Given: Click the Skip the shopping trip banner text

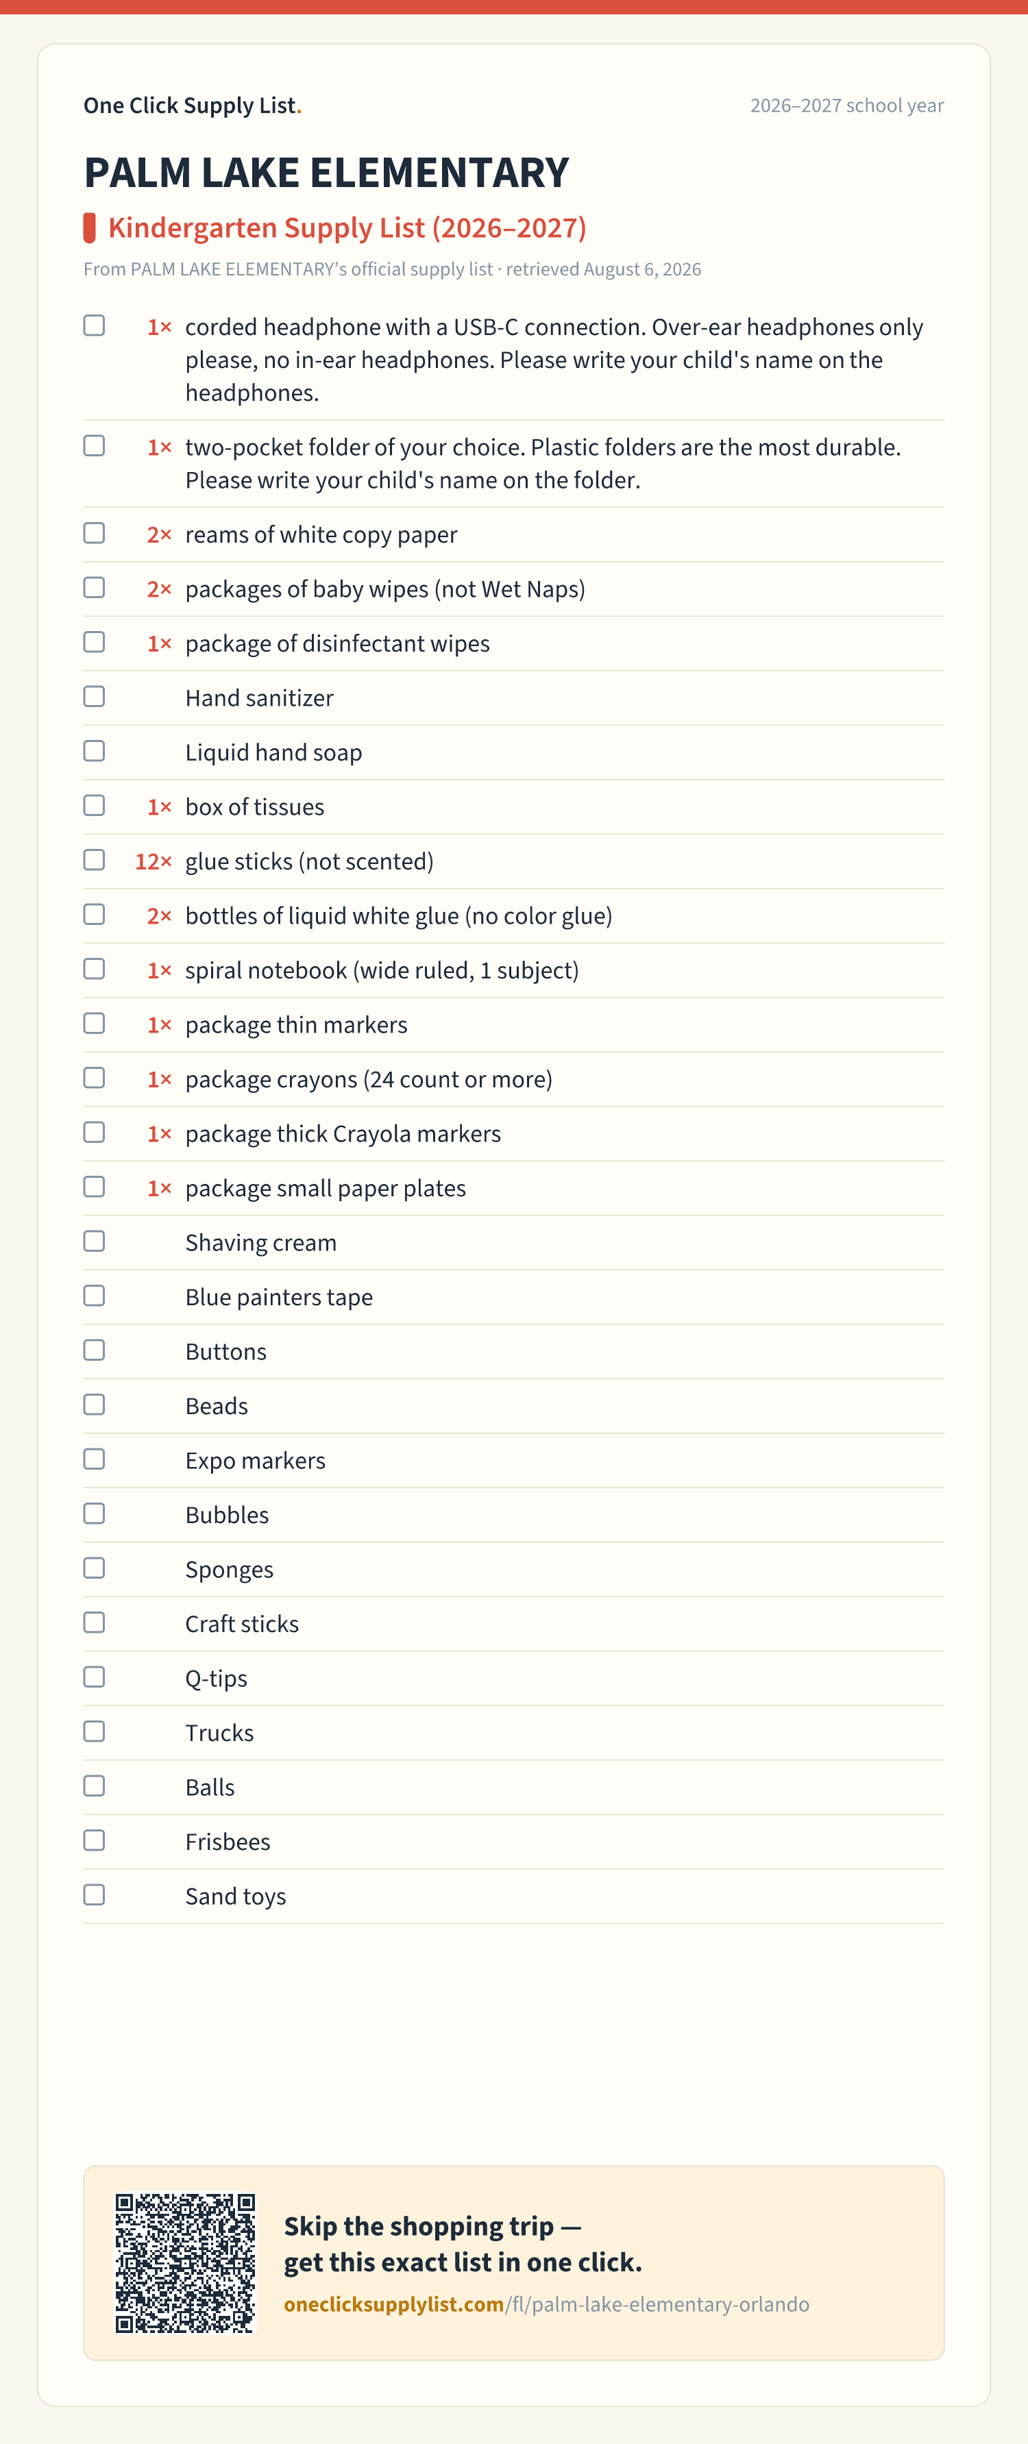Looking at the screenshot, I should (x=463, y=2244).
